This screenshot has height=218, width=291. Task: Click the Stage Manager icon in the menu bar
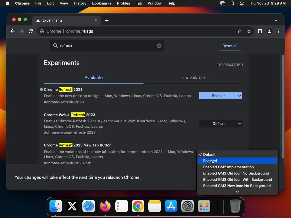coord(223,3)
